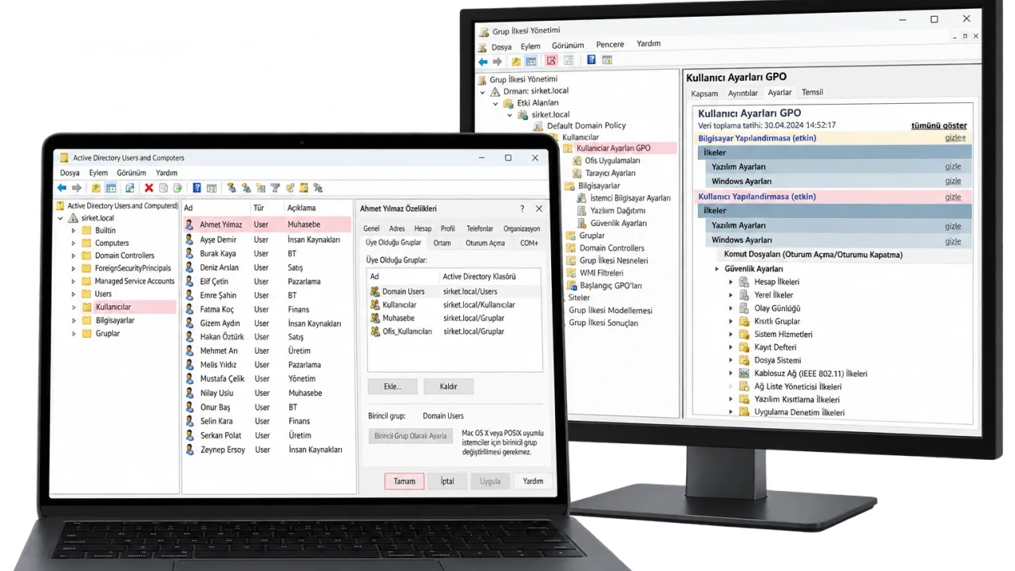Click Back arrow in Active Directory toolbar
Viewport: 1015px width, 571px height.
(x=62, y=188)
